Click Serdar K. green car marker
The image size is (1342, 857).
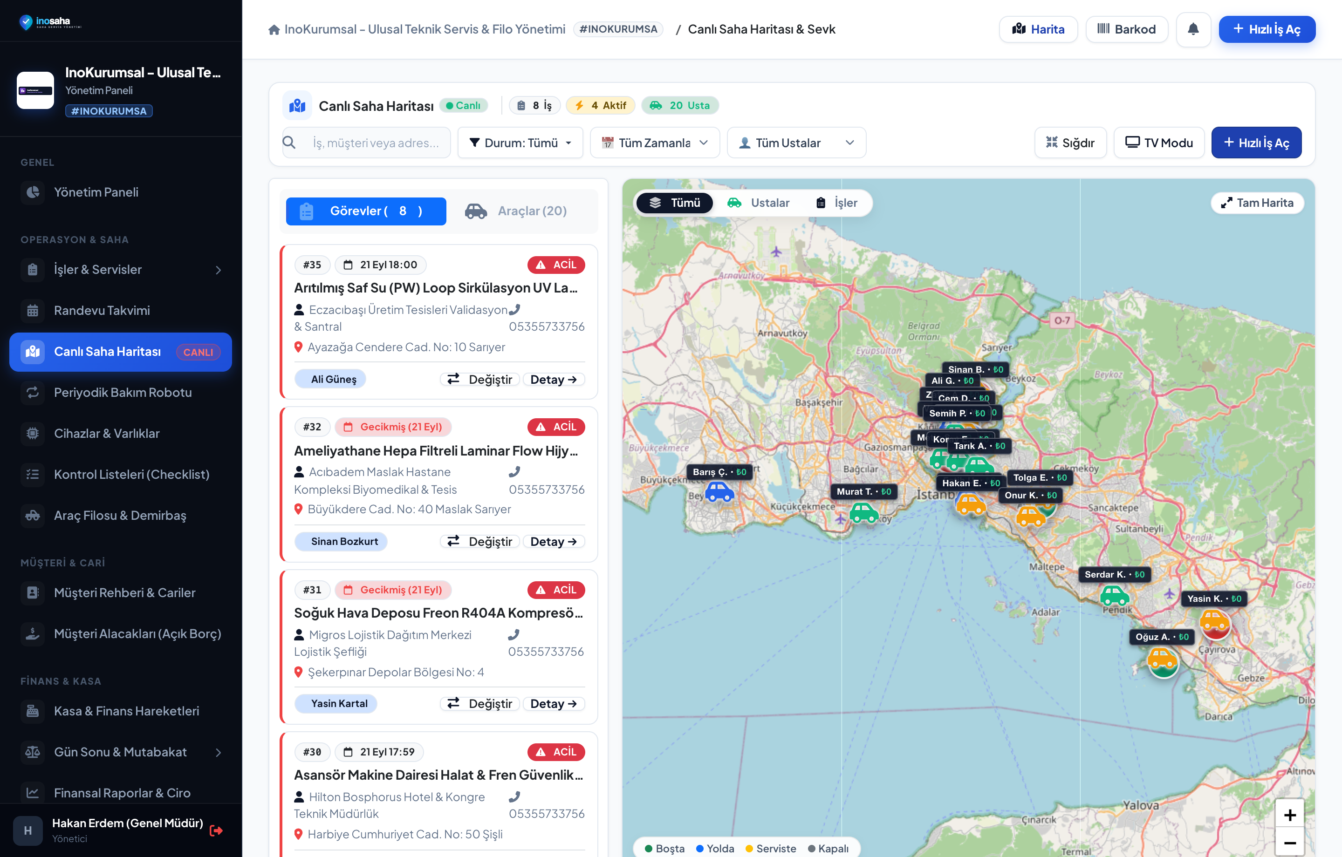click(1114, 596)
